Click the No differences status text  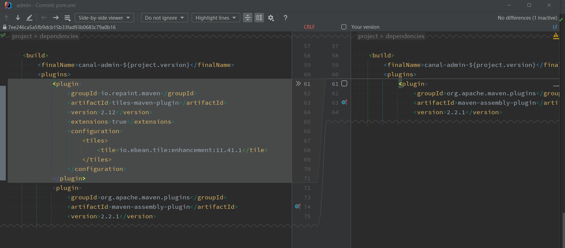(x=527, y=18)
